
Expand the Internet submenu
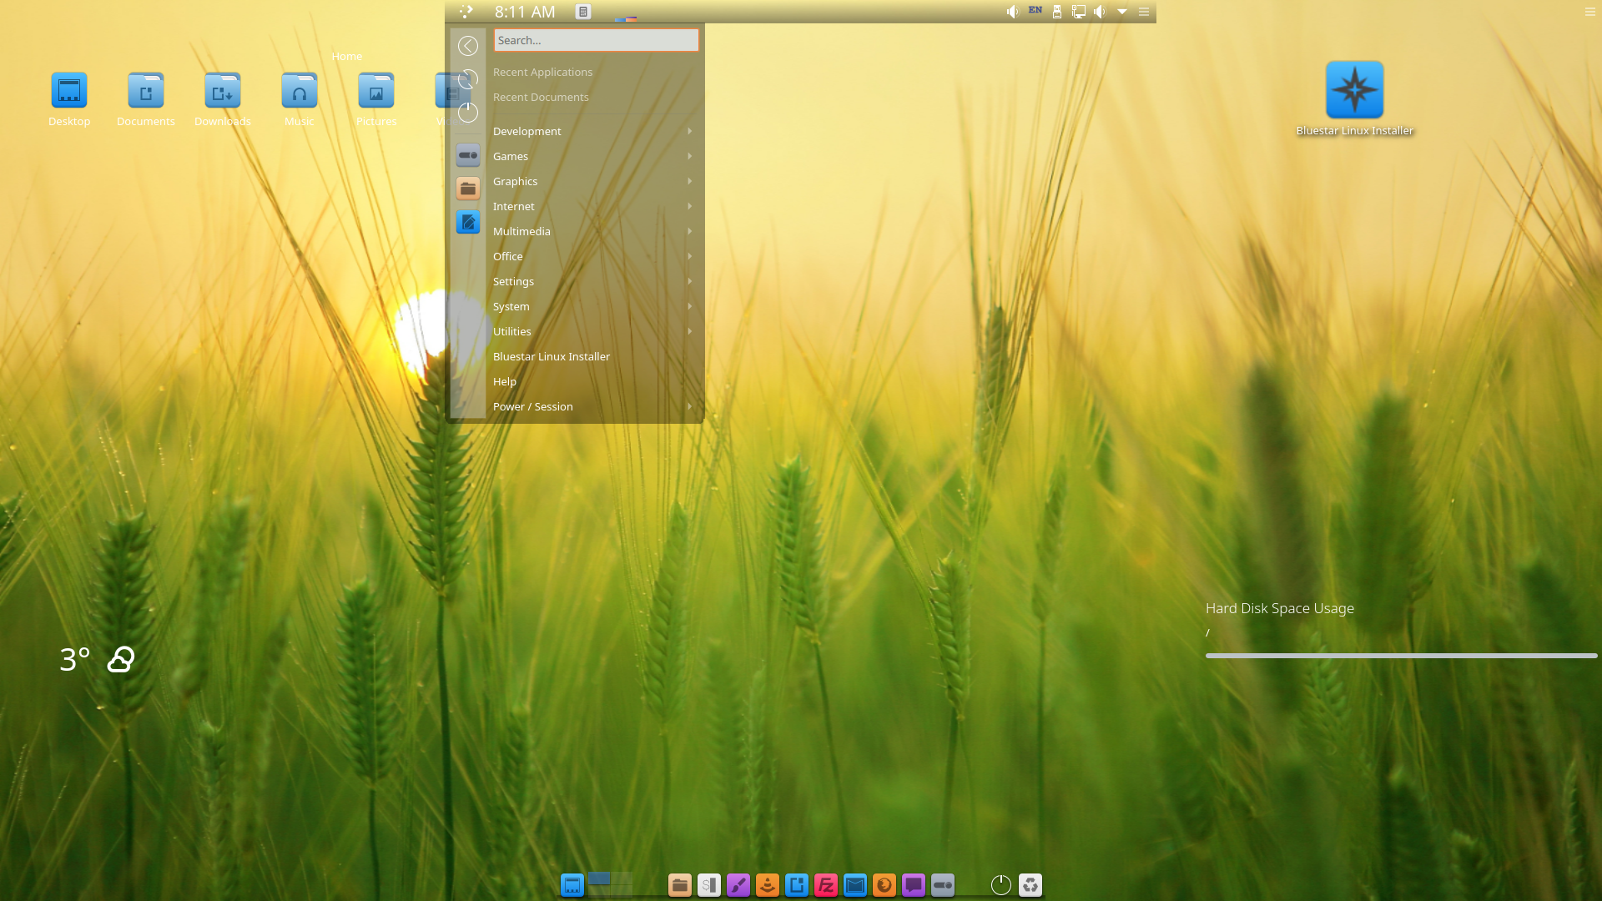(x=593, y=206)
